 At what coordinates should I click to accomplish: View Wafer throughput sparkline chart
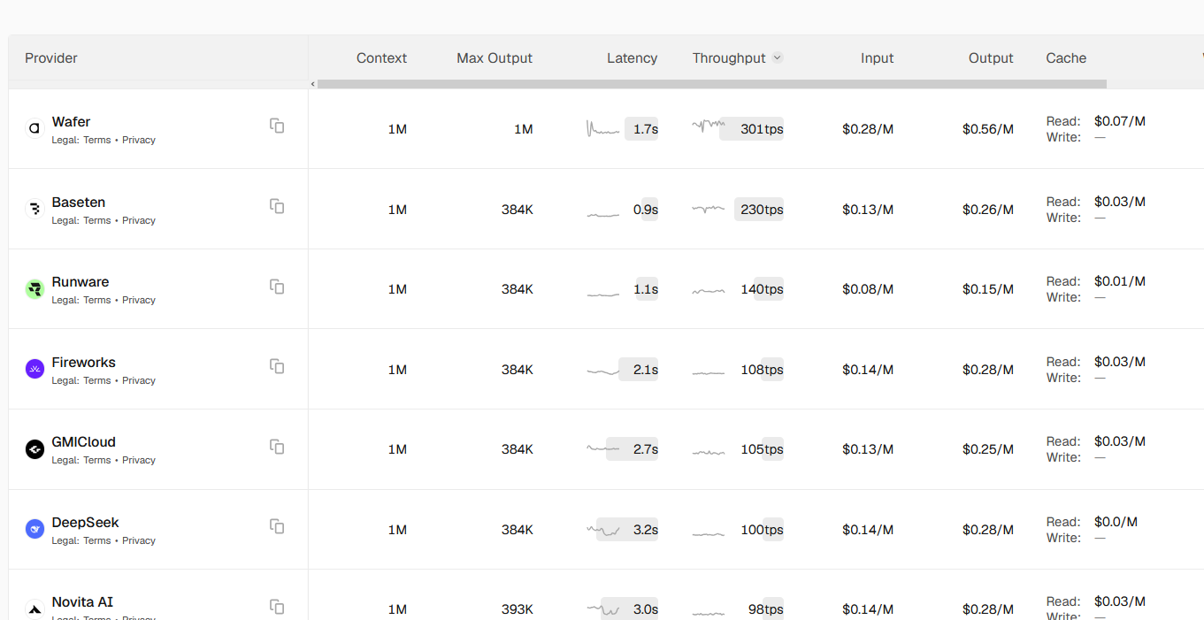[x=709, y=126]
